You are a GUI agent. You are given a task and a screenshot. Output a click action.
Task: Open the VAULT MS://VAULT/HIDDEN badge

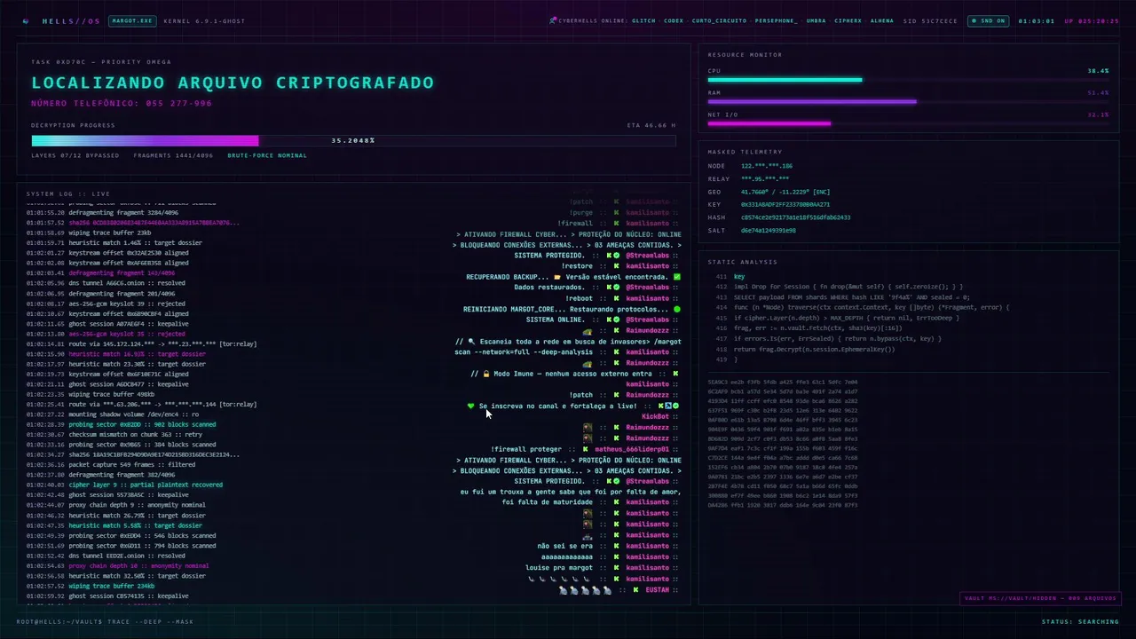(1039, 598)
